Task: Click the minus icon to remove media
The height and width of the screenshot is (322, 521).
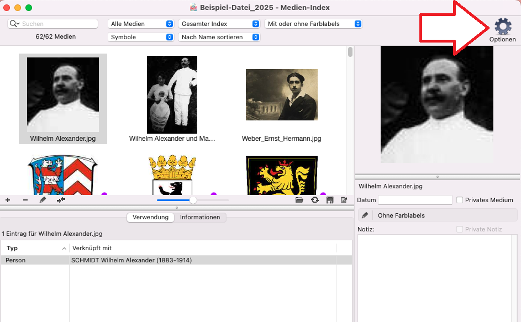Action: pyautogui.click(x=25, y=200)
